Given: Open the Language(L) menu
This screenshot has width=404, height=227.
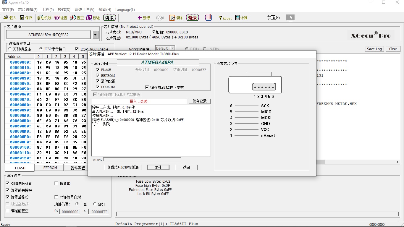Looking at the screenshot, I should click(125, 10).
